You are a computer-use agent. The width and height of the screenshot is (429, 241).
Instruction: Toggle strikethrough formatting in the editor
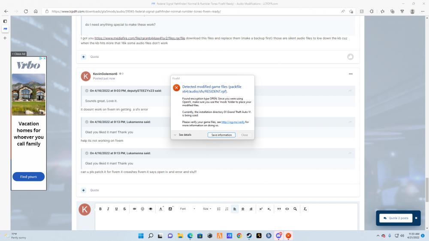124,209
